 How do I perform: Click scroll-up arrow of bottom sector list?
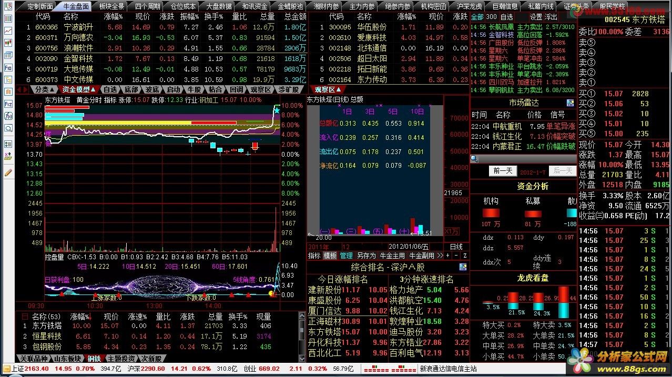tap(302, 317)
